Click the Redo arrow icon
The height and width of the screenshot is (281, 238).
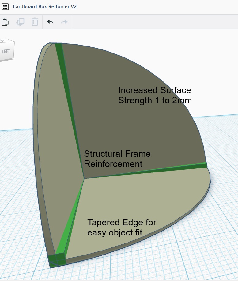point(64,22)
